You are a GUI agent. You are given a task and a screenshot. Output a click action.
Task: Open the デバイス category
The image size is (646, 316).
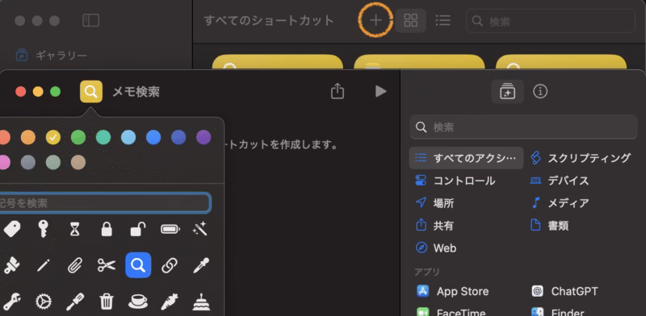coord(560,181)
